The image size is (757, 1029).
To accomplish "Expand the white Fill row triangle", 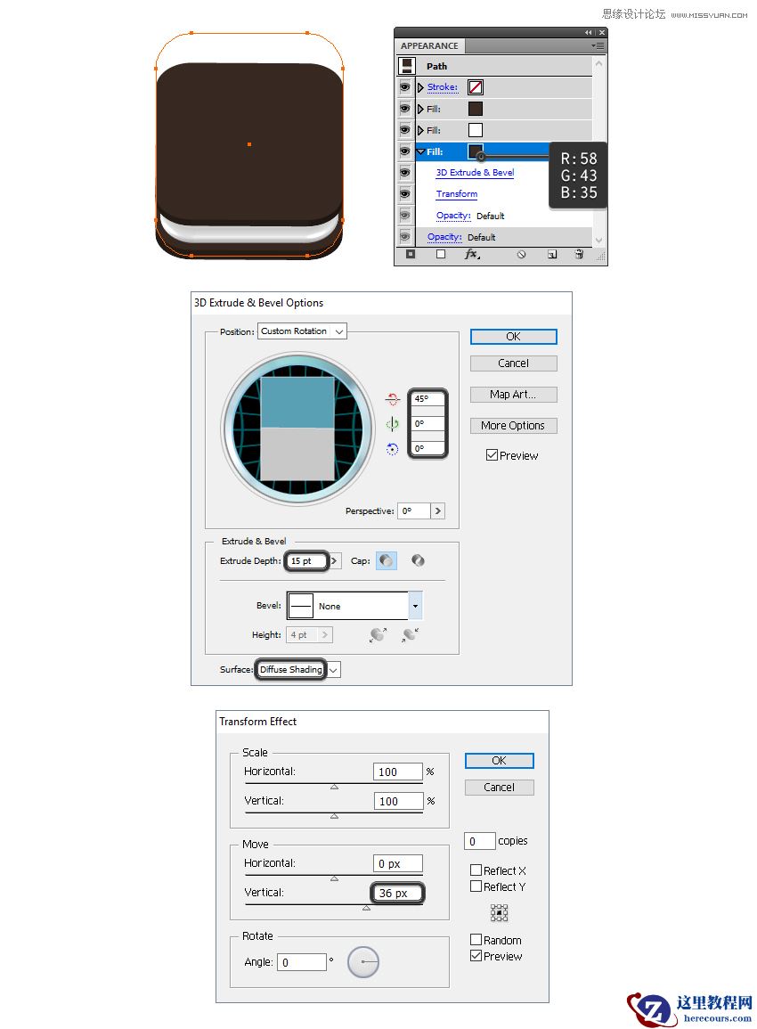I will click(x=420, y=130).
